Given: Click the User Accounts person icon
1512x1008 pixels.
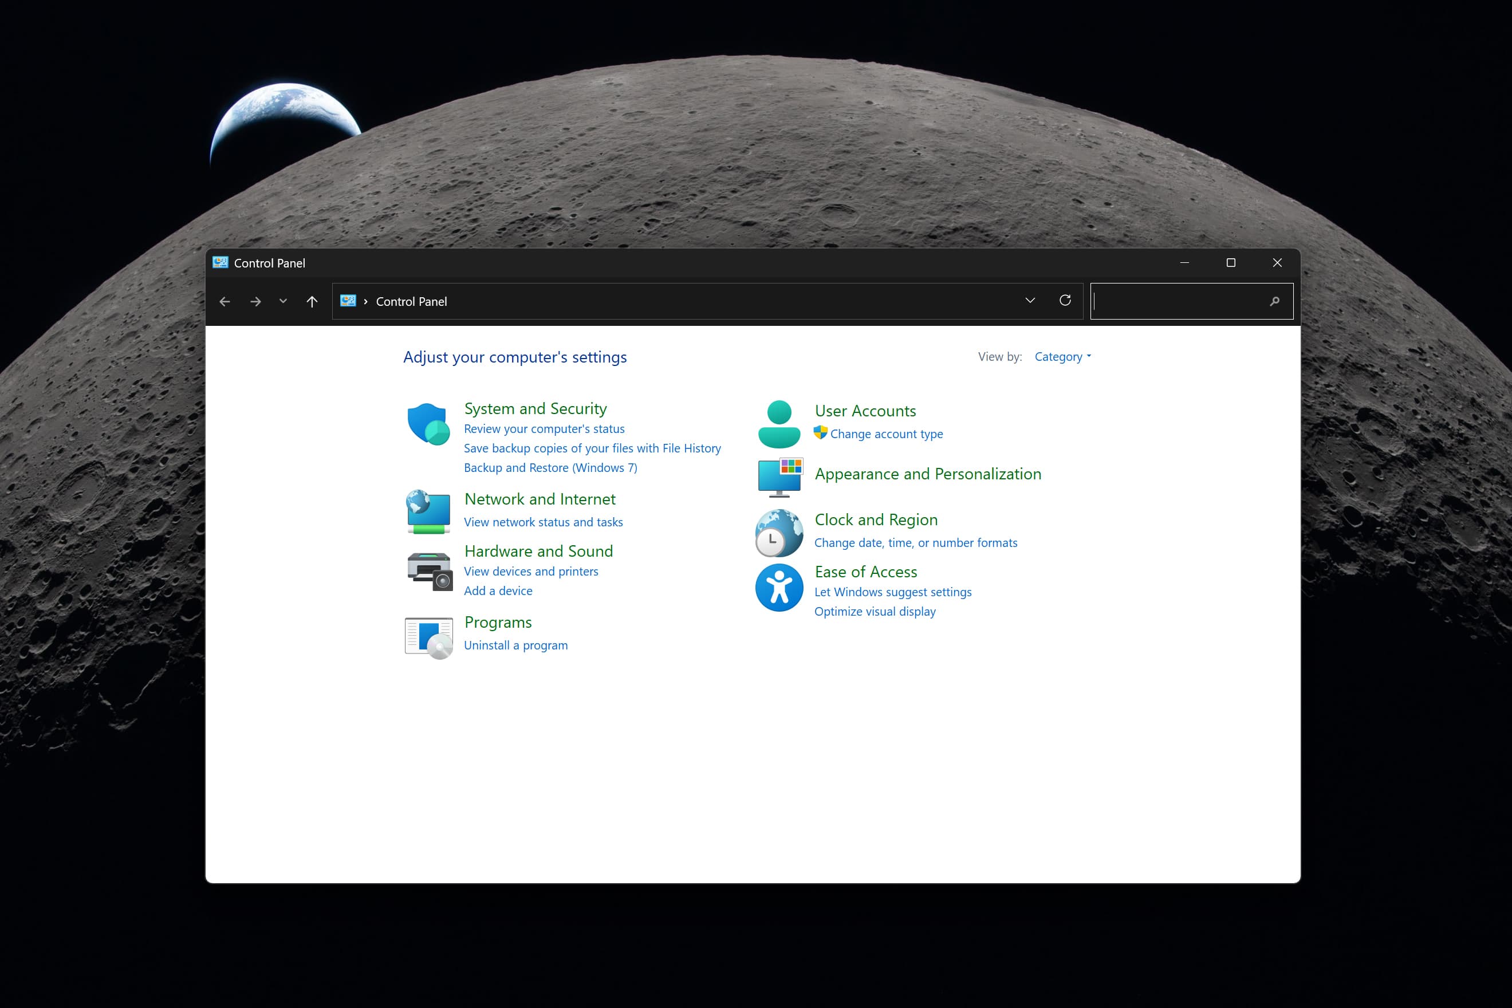Looking at the screenshot, I should pos(778,422).
